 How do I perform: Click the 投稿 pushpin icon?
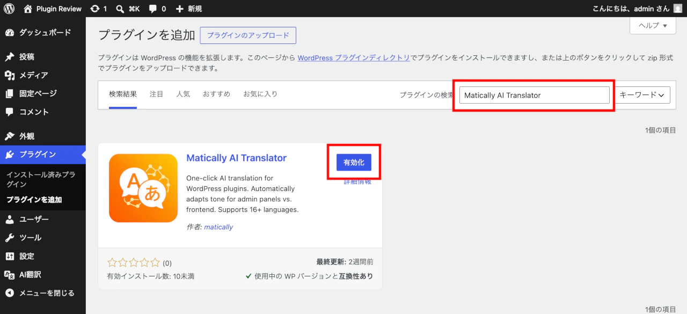[10, 57]
